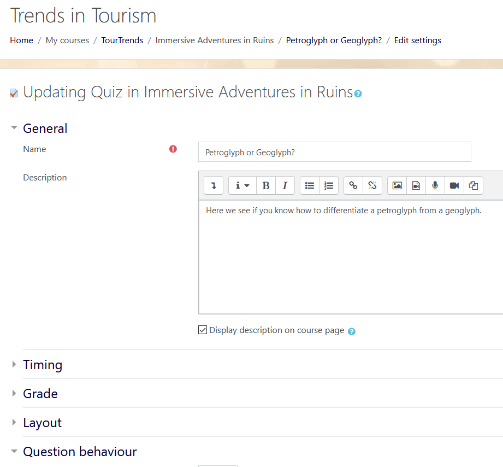Open TourTrends course breadcrumb link
Image resolution: width=503 pixels, height=467 pixels.
122,40
